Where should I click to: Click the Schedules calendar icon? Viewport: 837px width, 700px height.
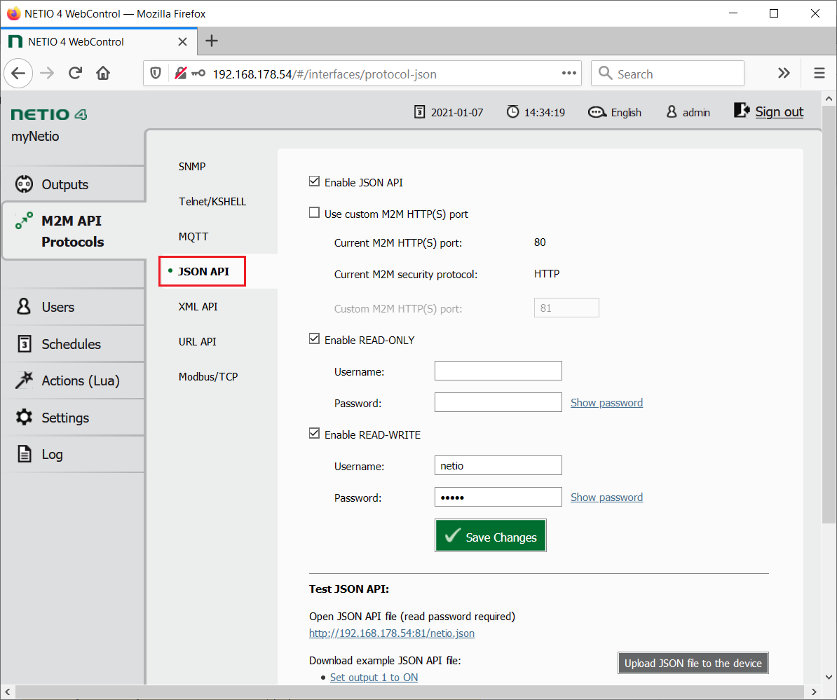25,344
